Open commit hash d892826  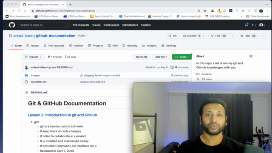point(150,67)
